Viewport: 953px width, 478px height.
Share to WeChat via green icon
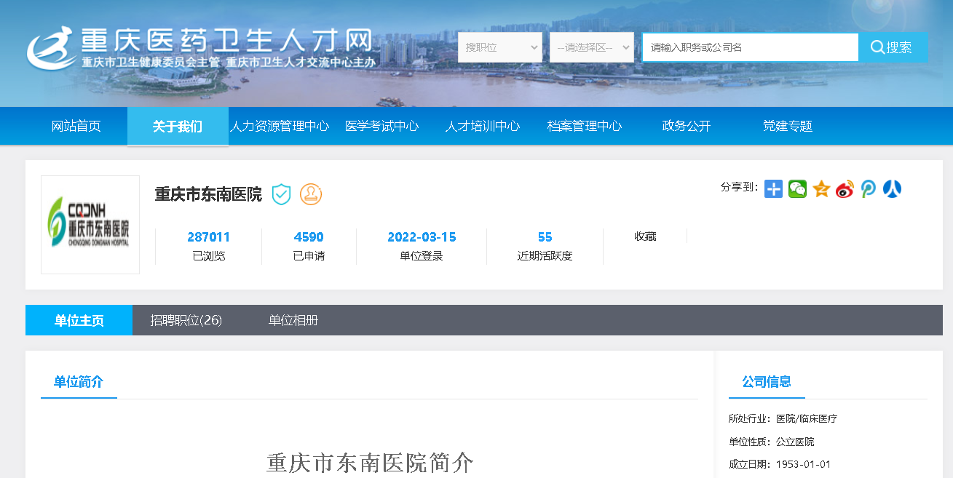coord(797,189)
